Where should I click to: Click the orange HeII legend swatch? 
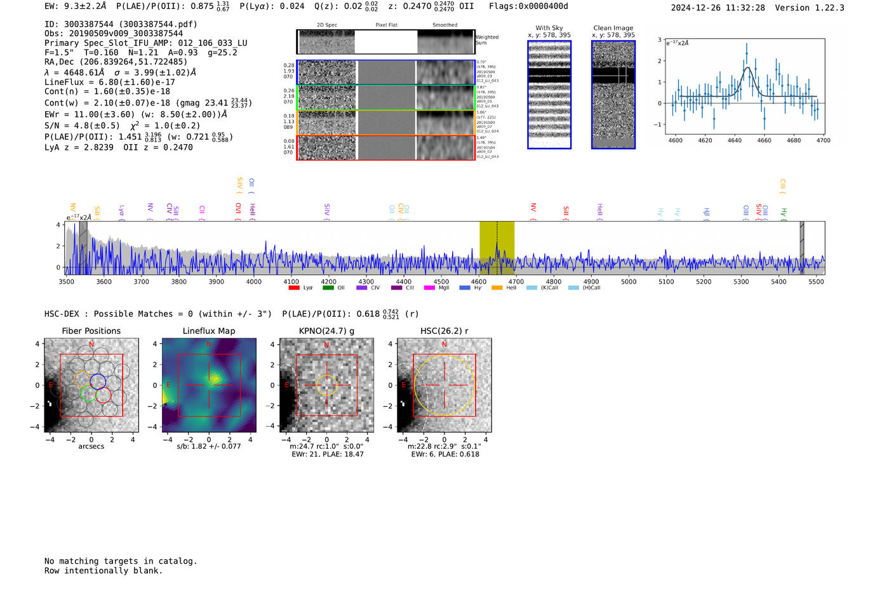(x=497, y=288)
